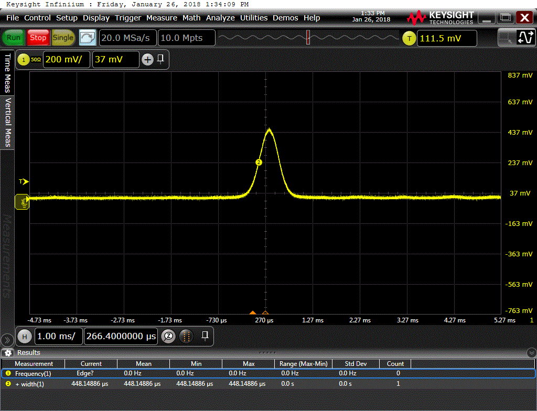Open the trigger edge type selector
The width and height of the screenshot is (537, 411).
tap(525, 37)
